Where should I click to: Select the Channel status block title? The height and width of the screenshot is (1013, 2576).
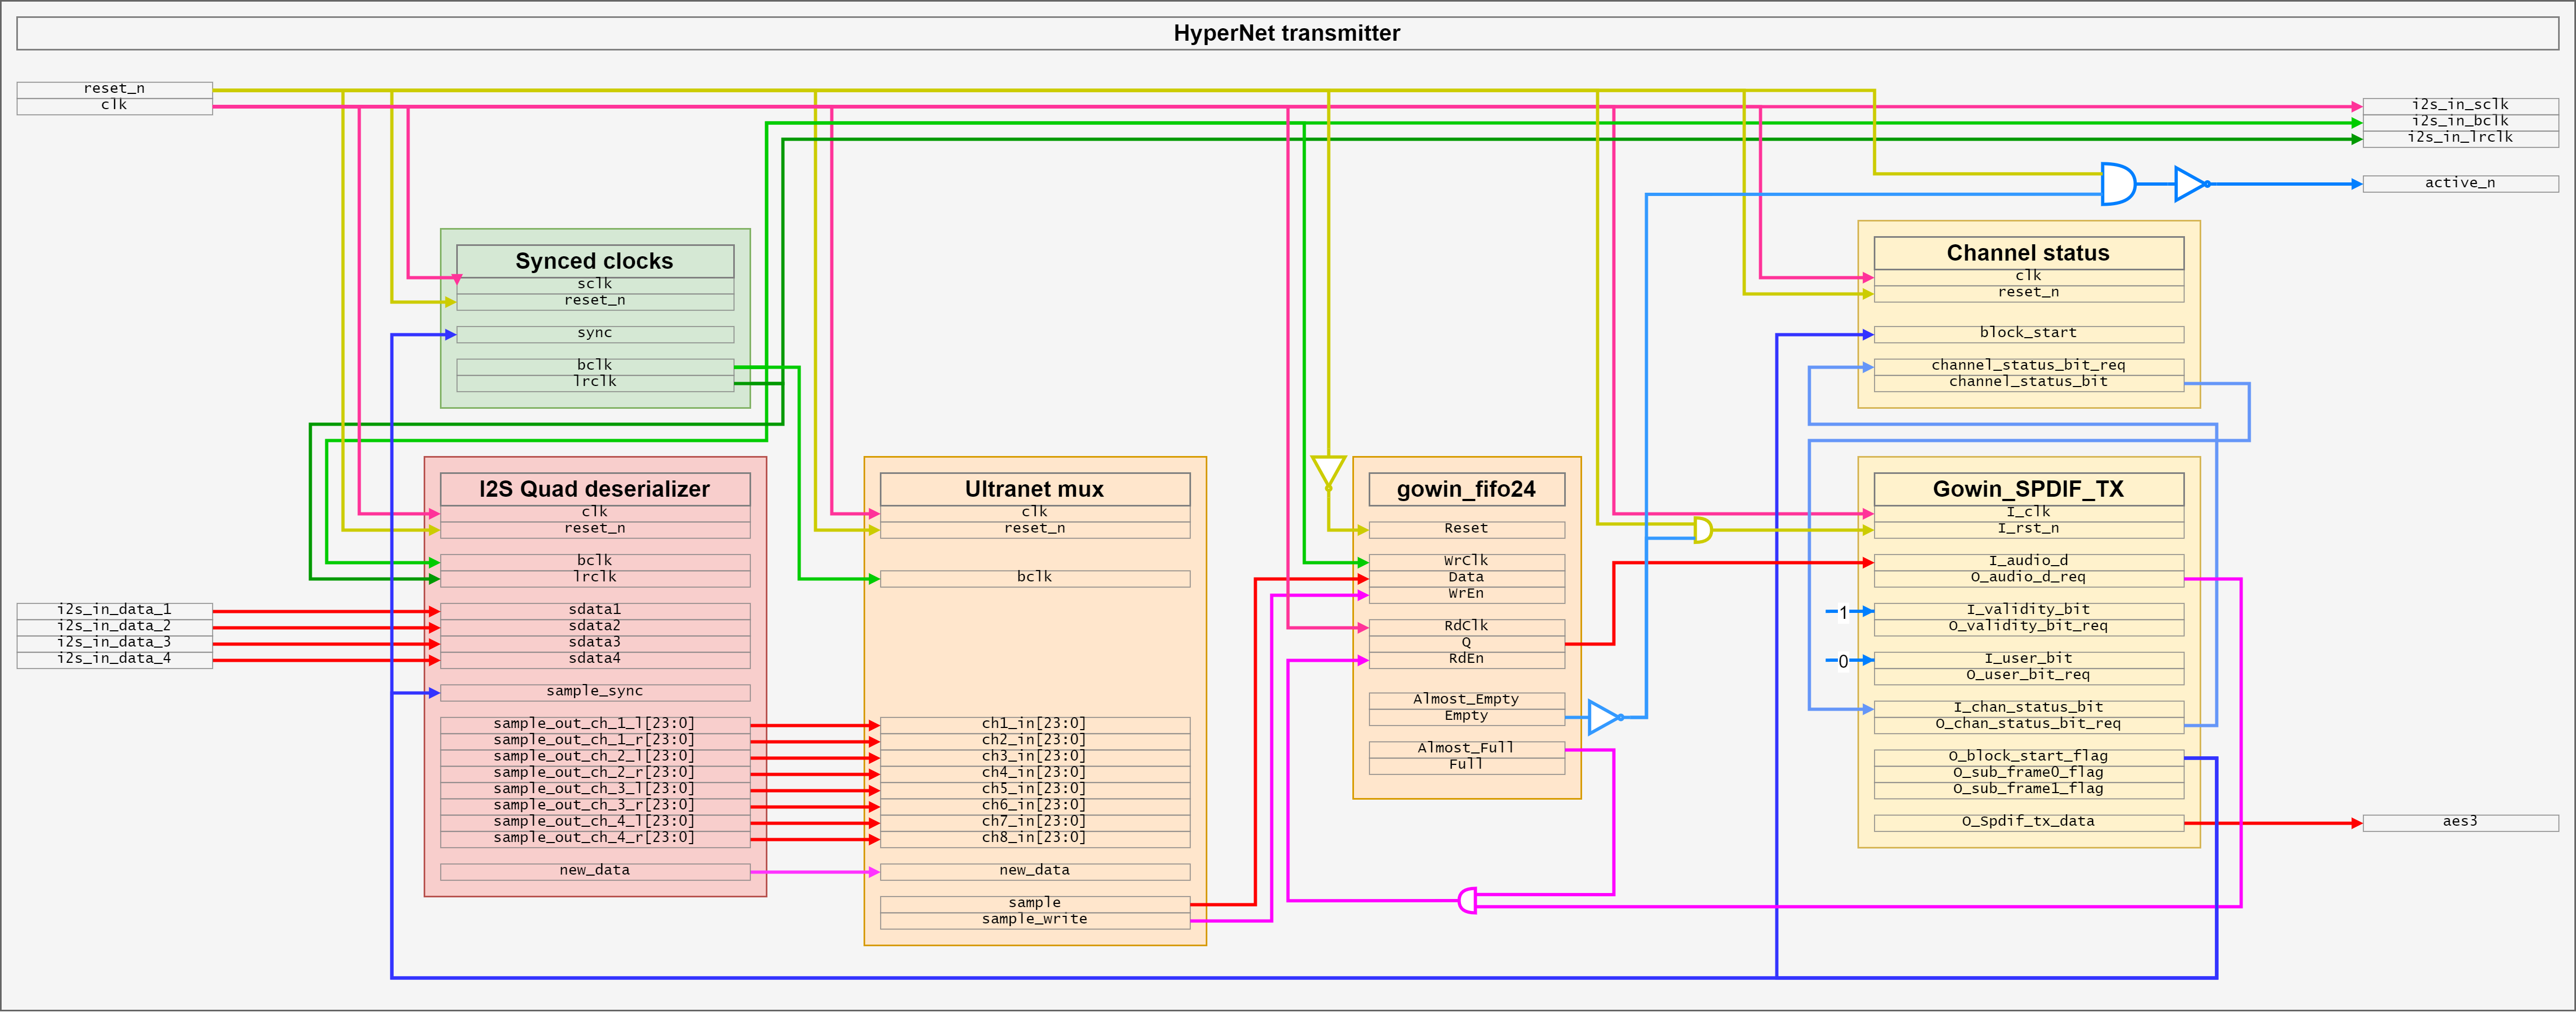pyautogui.click(x=2028, y=253)
